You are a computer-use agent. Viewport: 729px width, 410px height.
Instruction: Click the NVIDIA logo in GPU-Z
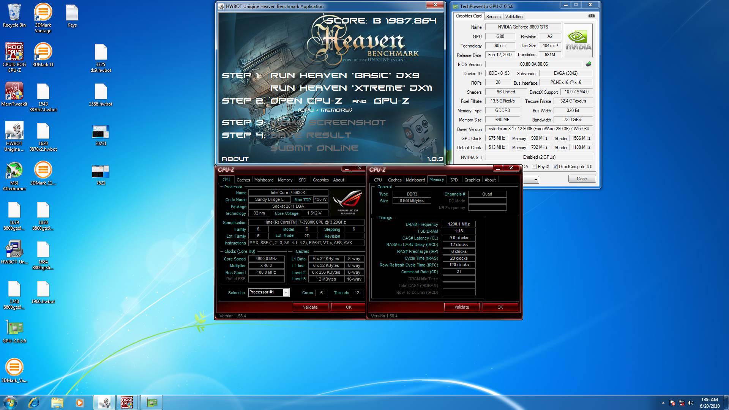(x=578, y=41)
